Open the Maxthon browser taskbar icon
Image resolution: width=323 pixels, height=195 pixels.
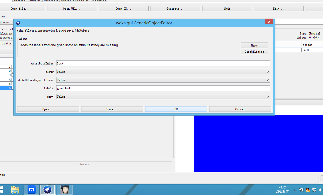tap(32, 190)
